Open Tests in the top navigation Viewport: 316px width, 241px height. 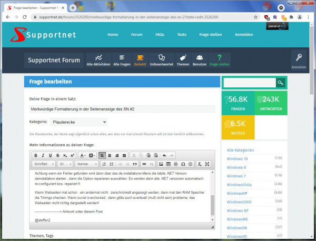pyautogui.click(x=182, y=34)
